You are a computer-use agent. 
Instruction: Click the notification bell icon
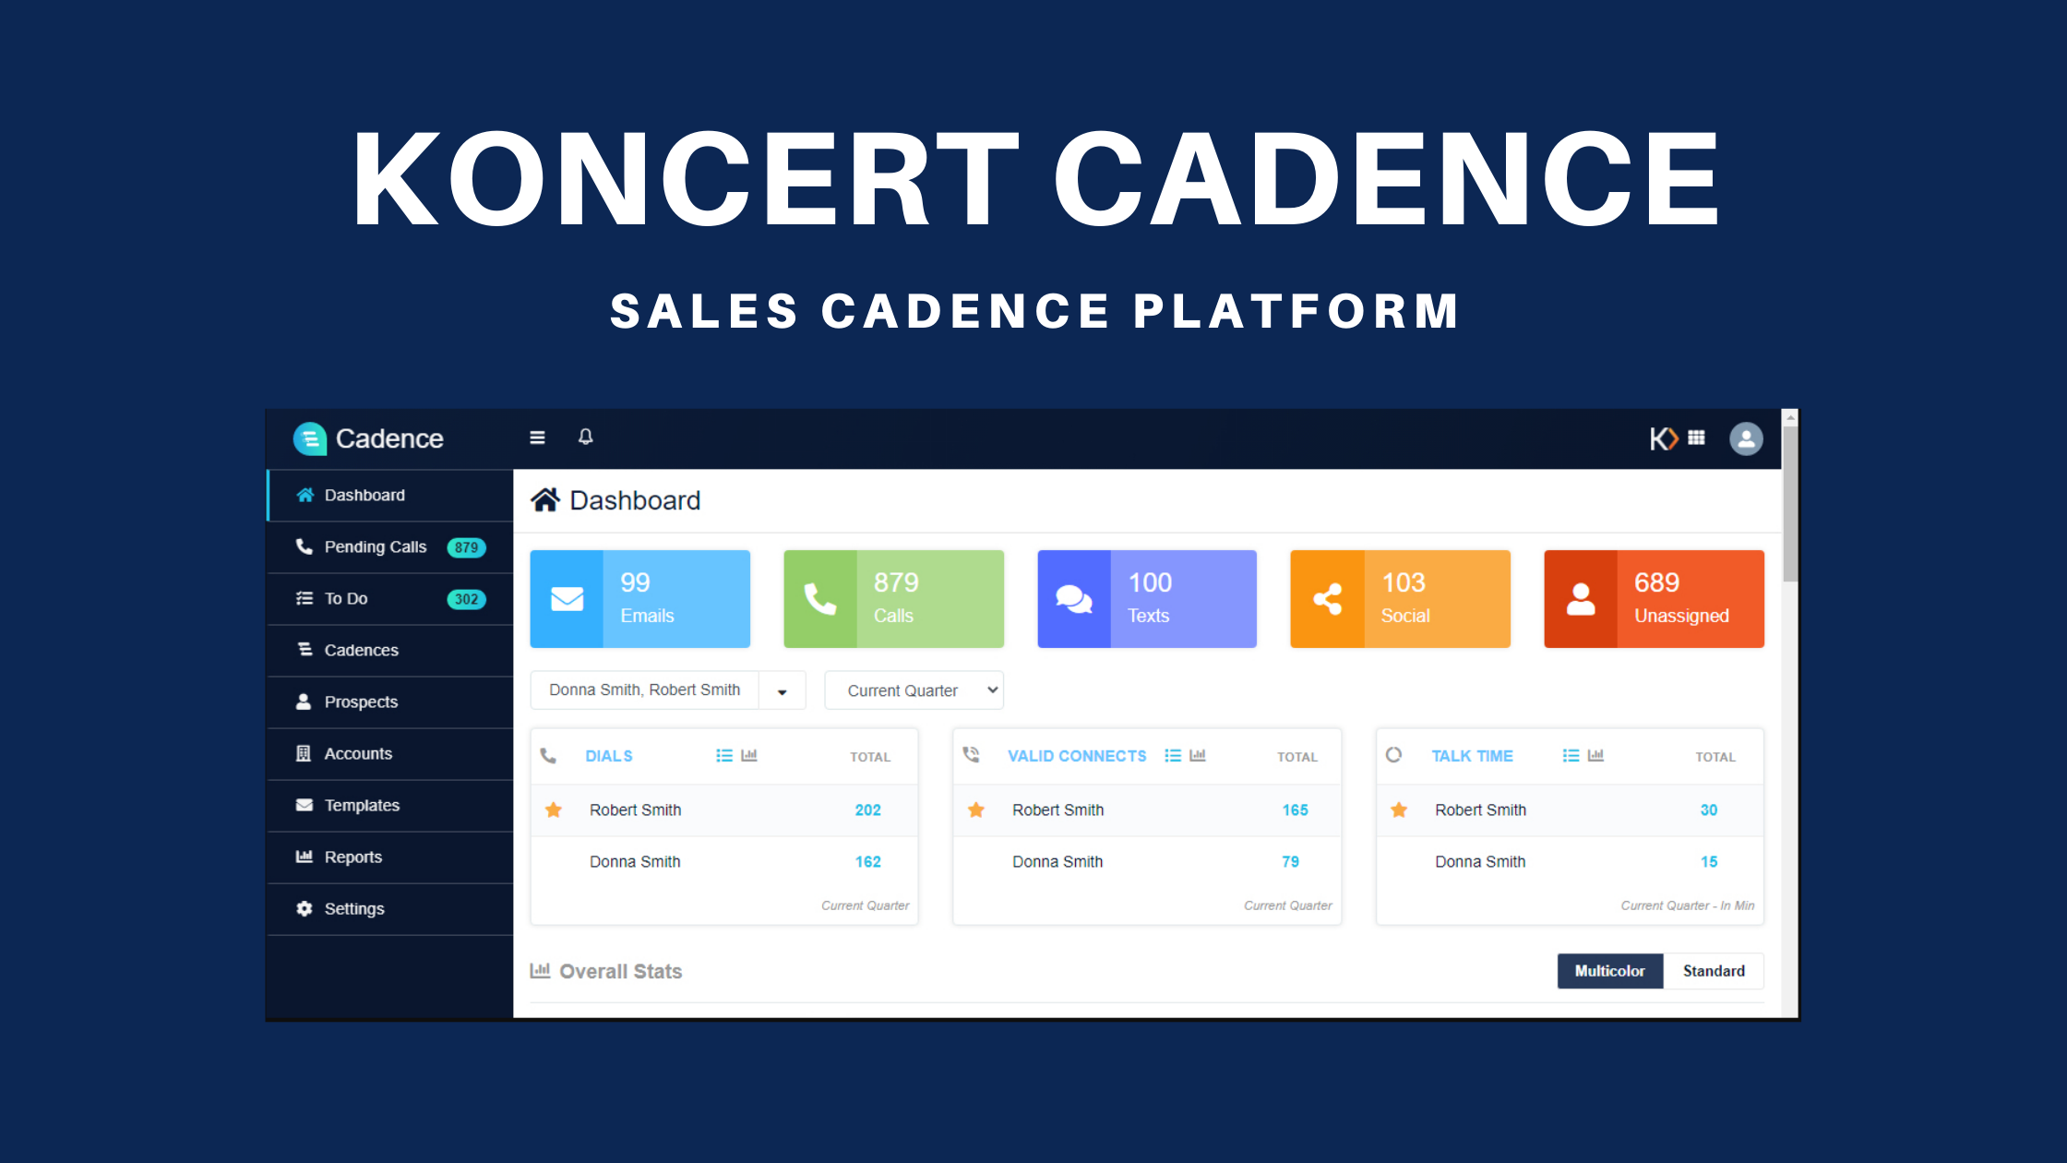[585, 436]
